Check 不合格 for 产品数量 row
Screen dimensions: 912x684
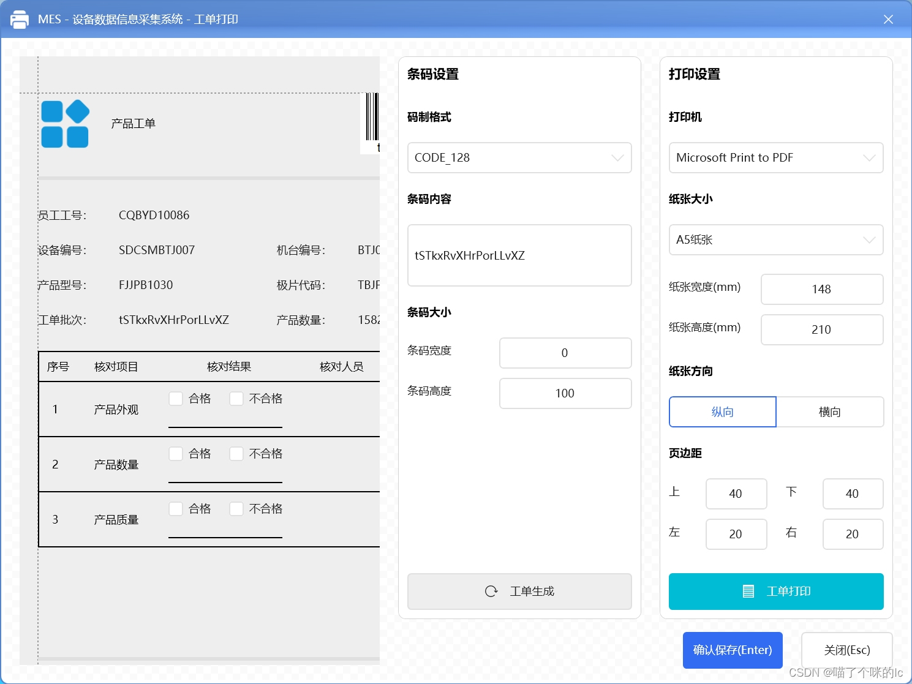point(236,454)
